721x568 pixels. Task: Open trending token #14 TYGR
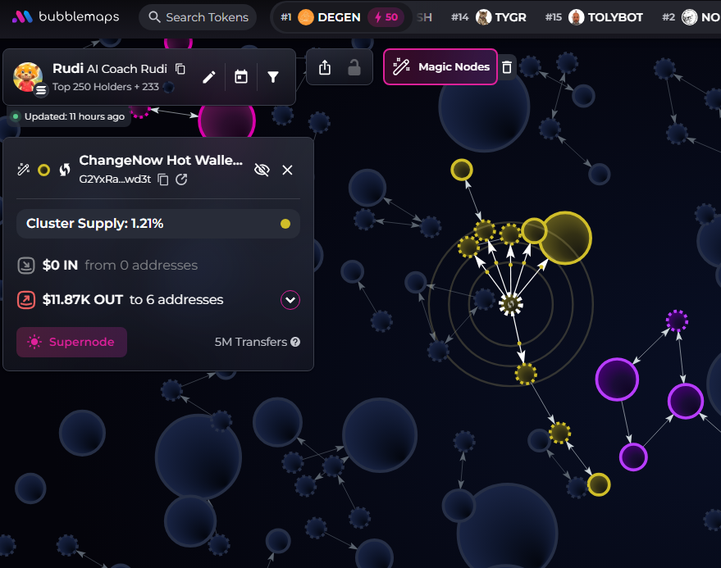pyautogui.click(x=488, y=17)
